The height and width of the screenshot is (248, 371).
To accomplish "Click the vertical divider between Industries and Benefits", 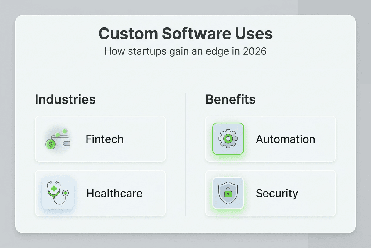I will click(185, 154).
